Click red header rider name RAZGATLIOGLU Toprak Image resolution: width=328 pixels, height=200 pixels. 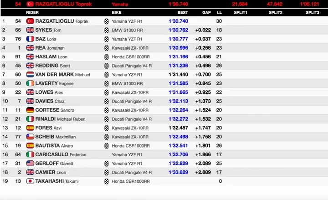coord(63,4)
